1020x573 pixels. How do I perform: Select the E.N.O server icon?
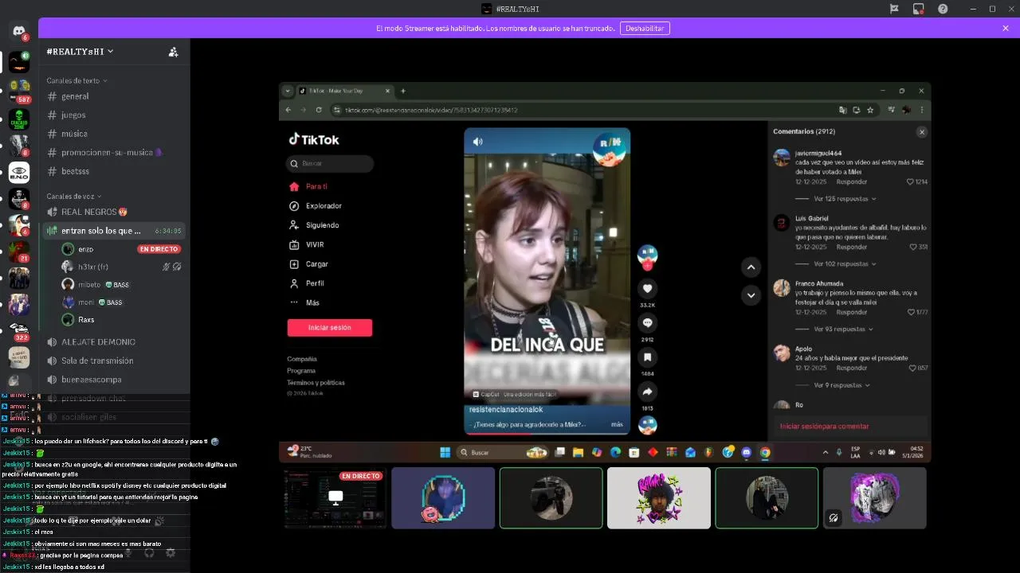click(x=19, y=173)
